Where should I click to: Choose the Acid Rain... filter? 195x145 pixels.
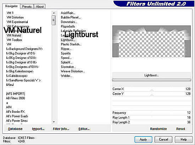[x=68, y=13]
